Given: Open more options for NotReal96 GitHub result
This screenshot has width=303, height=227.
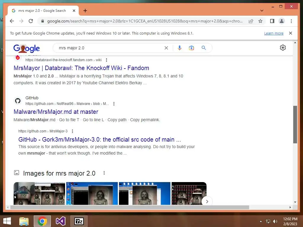Looking at the screenshot, I should [x=114, y=104].
